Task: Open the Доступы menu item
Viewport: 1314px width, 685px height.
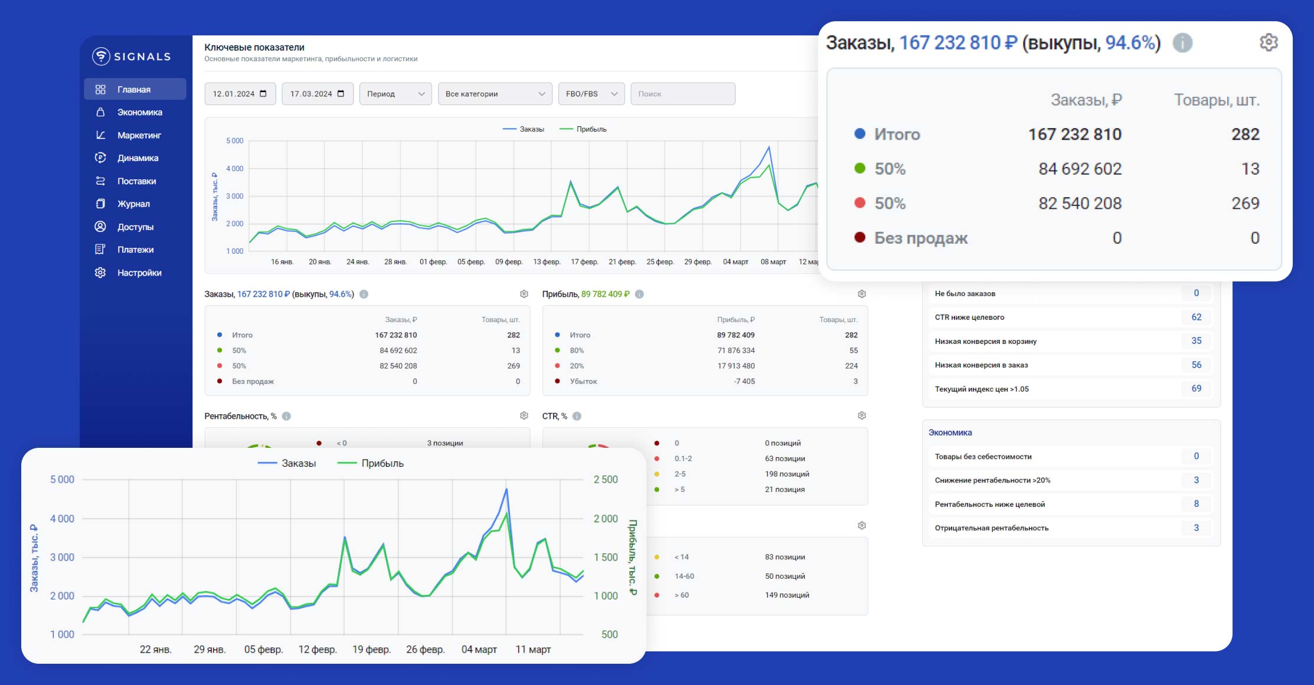Action: [x=135, y=227]
